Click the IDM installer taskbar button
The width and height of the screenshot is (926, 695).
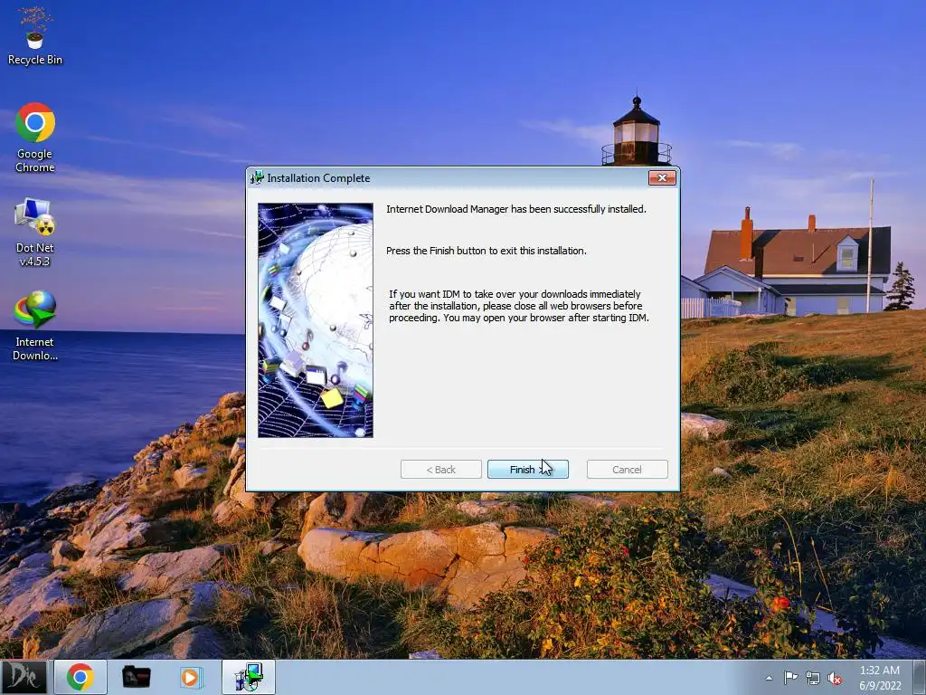click(x=248, y=677)
